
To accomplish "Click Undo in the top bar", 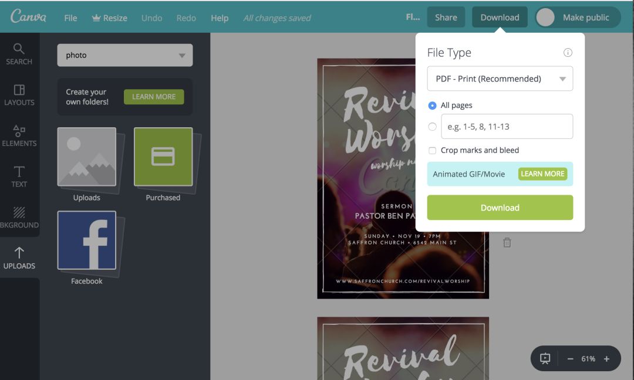I will coord(151,18).
